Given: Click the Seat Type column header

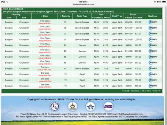Looking at the screenshot, I should coord(117,16).
